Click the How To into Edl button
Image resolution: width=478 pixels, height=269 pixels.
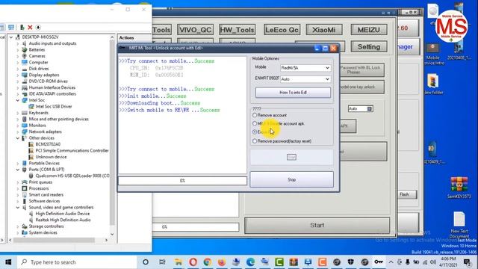(x=293, y=93)
